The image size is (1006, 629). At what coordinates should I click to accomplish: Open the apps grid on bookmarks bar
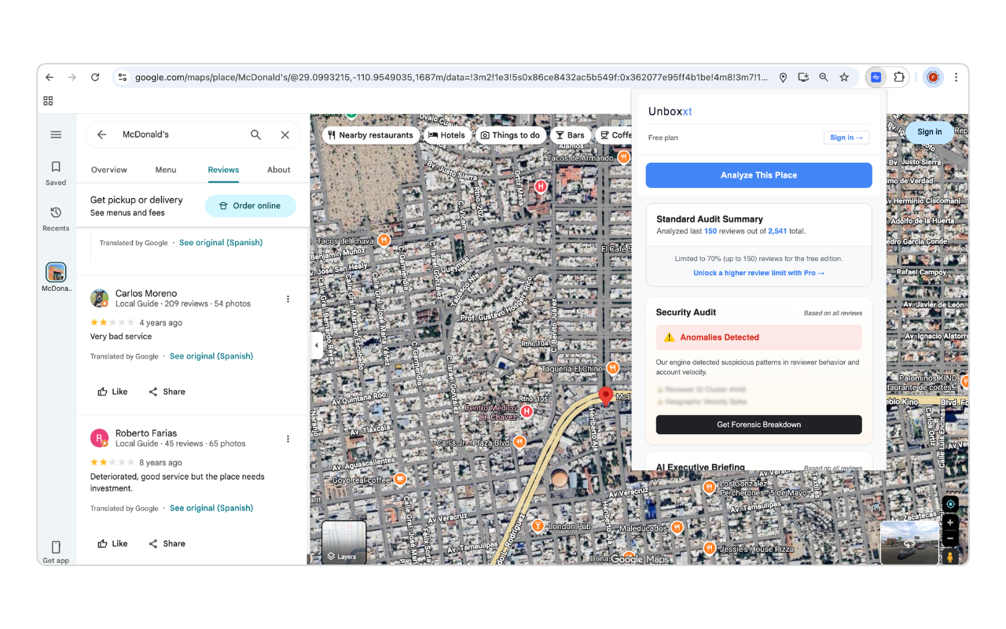48,101
